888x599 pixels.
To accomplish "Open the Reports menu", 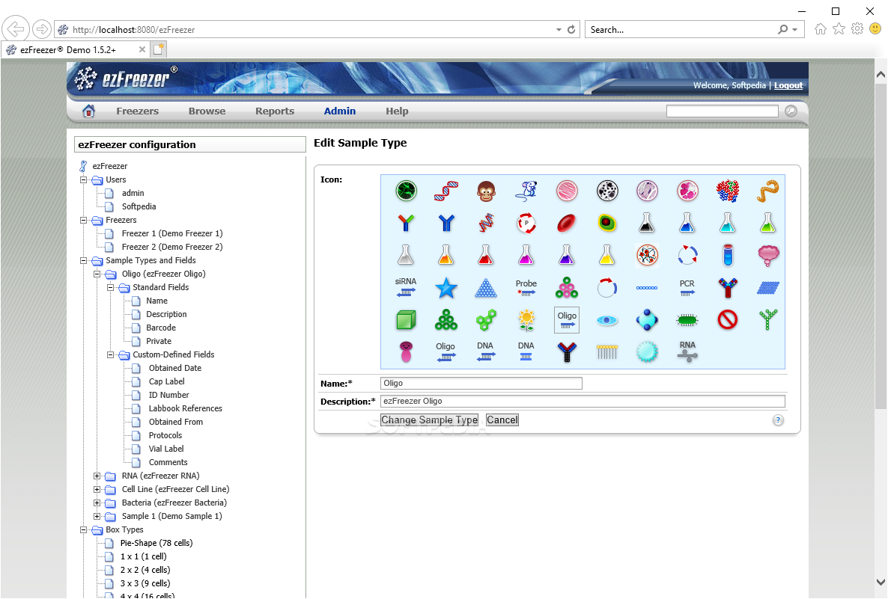I will click(275, 111).
